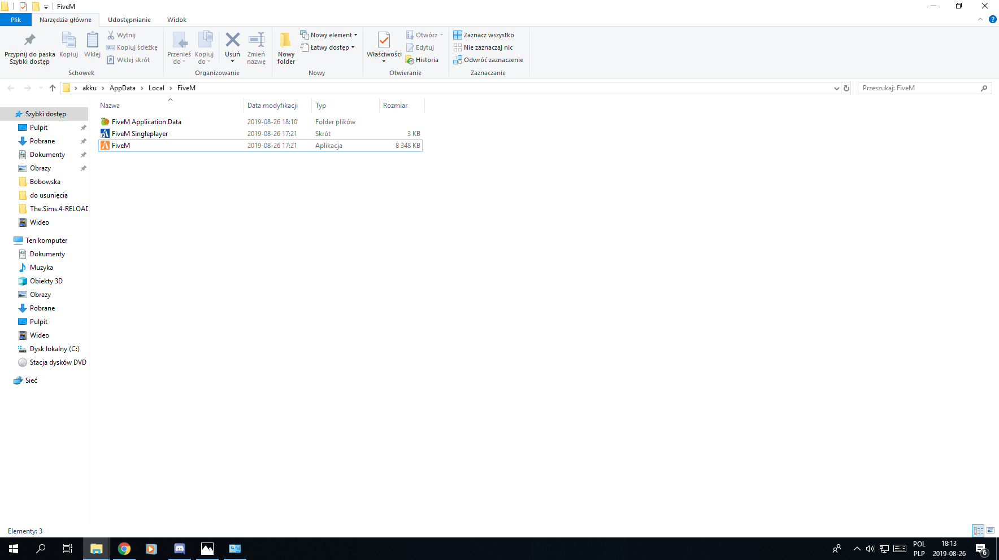Select FiveM Singleplayer shortcut

pyautogui.click(x=260, y=134)
